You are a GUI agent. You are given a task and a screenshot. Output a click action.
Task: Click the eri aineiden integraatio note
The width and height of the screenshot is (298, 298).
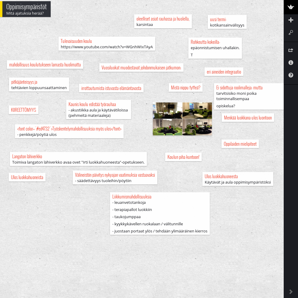(x=224, y=72)
